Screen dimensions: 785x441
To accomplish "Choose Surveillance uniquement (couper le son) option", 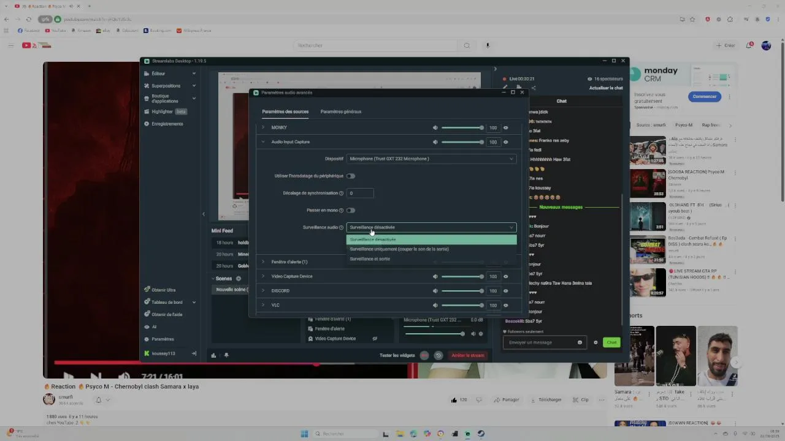I will [431, 249].
